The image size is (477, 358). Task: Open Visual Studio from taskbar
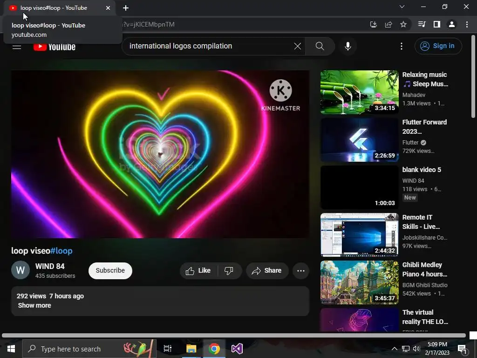pos(237,349)
